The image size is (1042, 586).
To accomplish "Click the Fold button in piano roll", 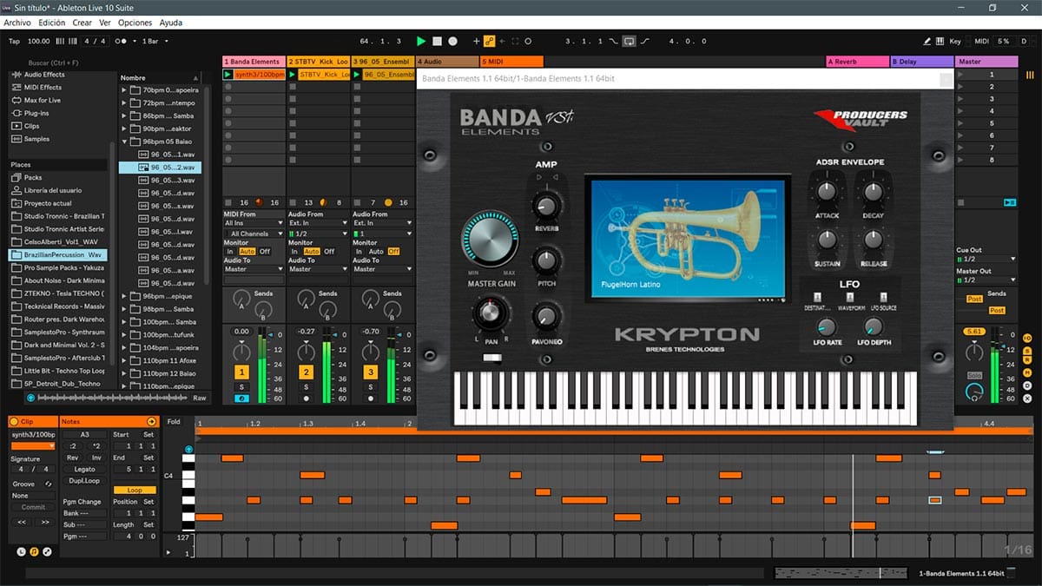I will (x=174, y=422).
